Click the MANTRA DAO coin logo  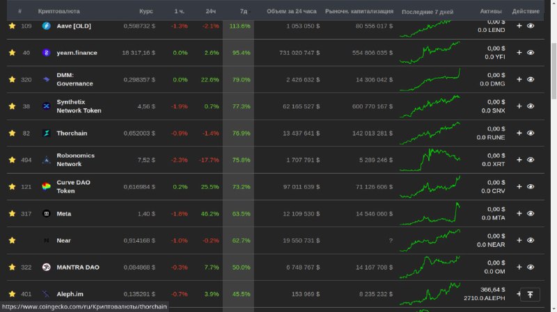[46, 267]
